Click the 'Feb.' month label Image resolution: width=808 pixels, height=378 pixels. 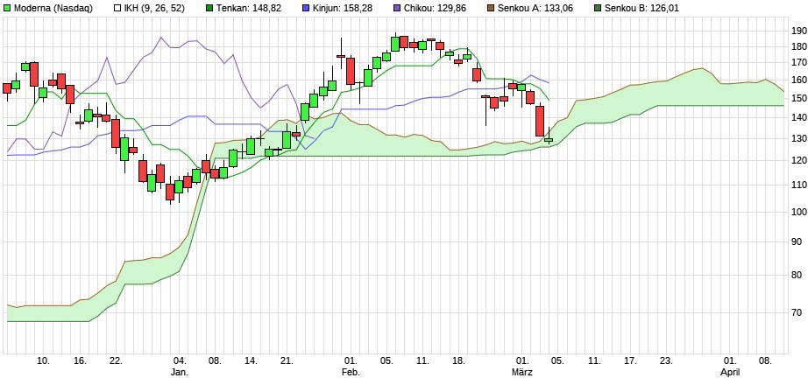click(351, 371)
